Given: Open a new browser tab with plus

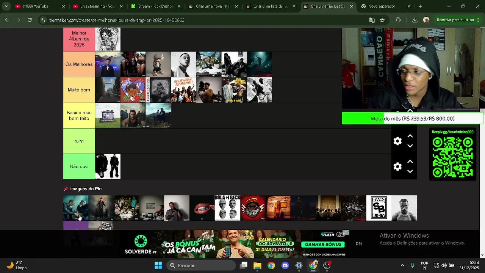Looking at the screenshot, I should [x=420, y=6].
